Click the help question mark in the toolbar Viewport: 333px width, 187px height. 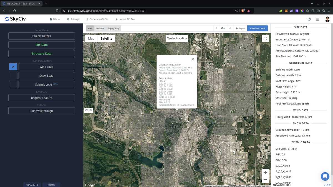[216, 28]
